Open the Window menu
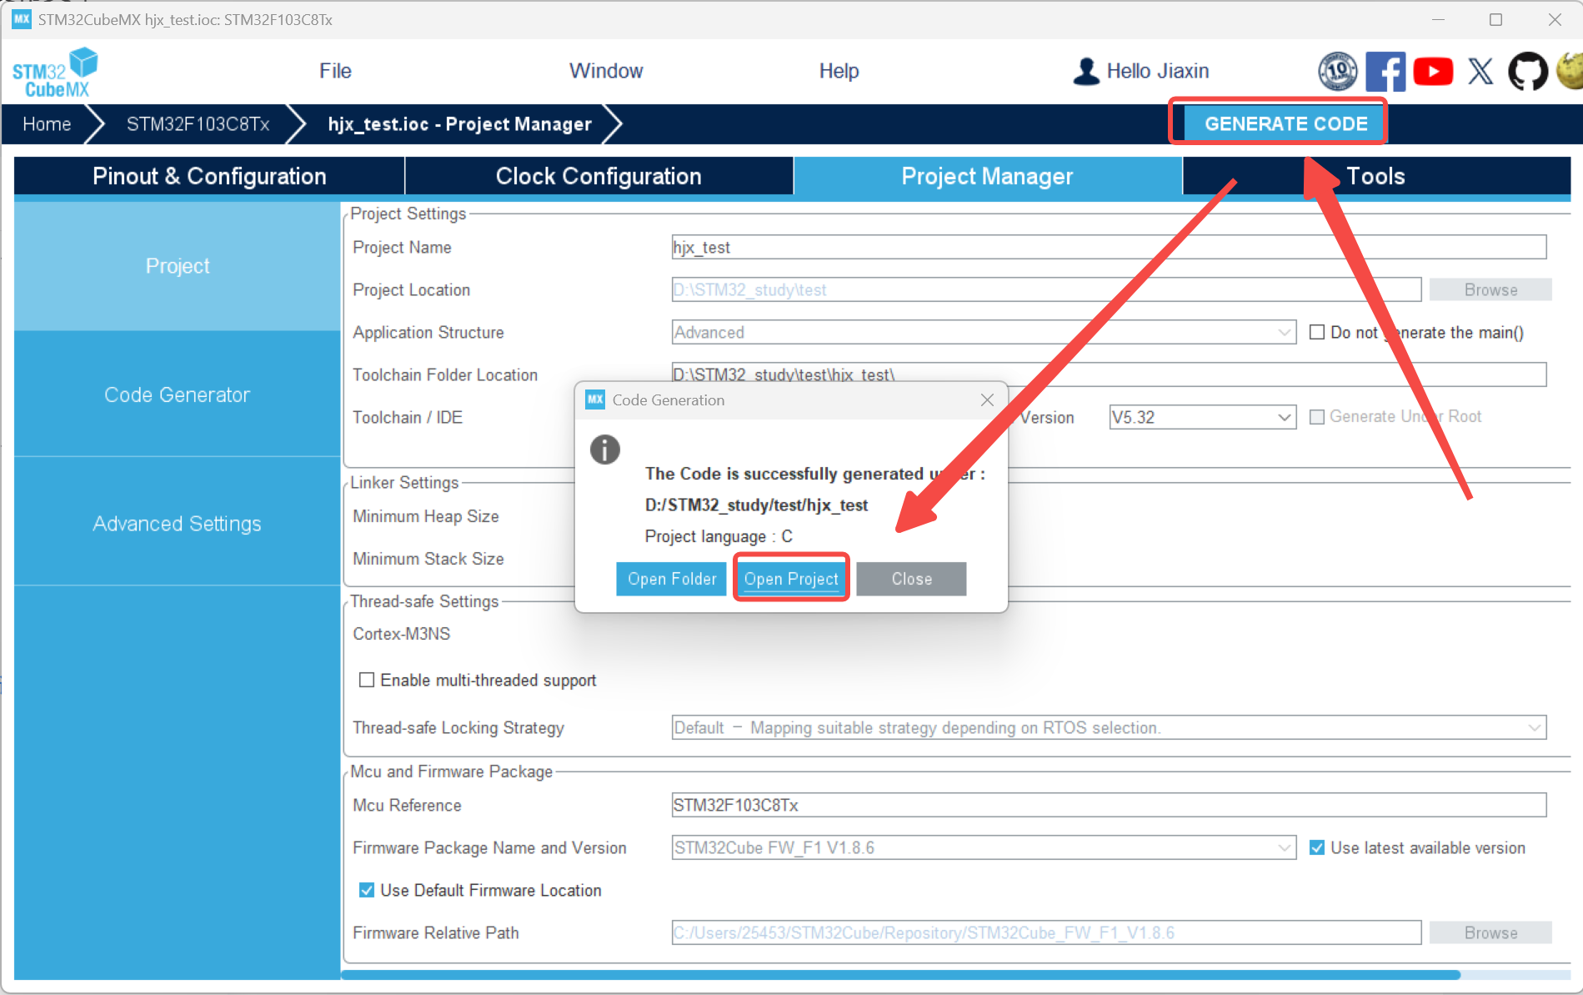 [x=606, y=71]
